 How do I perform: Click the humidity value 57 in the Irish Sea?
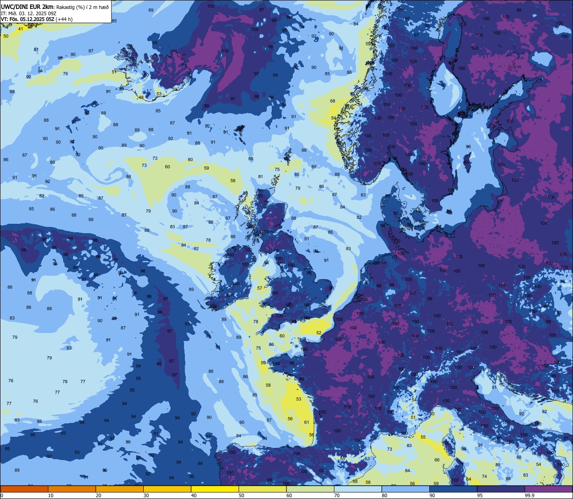point(260,288)
